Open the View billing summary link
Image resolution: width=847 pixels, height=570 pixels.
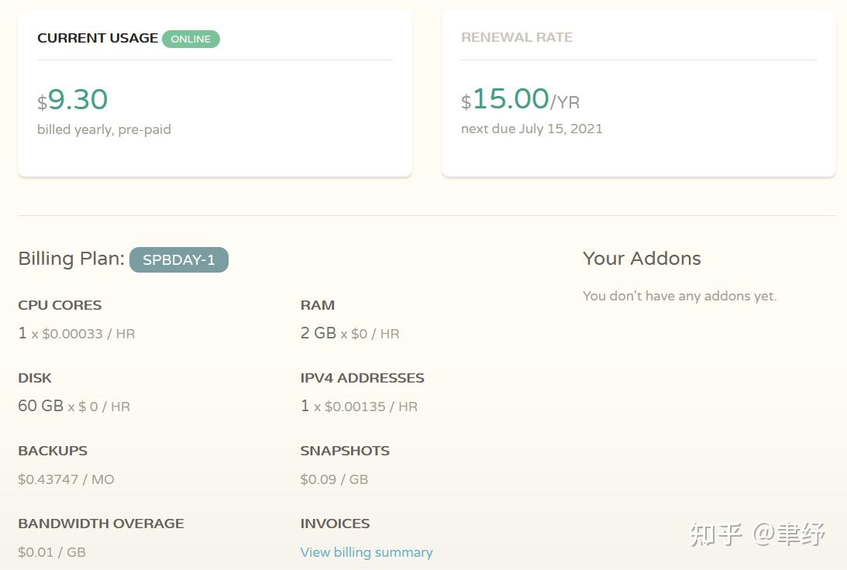tap(366, 552)
